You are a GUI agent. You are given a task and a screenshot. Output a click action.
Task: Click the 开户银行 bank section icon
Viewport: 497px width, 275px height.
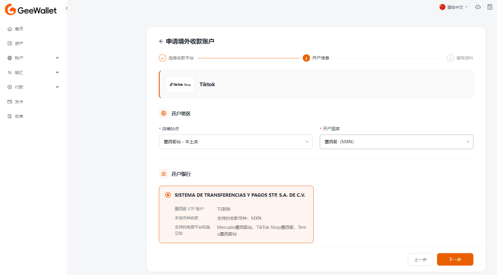pyautogui.click(x=163, y=174)
